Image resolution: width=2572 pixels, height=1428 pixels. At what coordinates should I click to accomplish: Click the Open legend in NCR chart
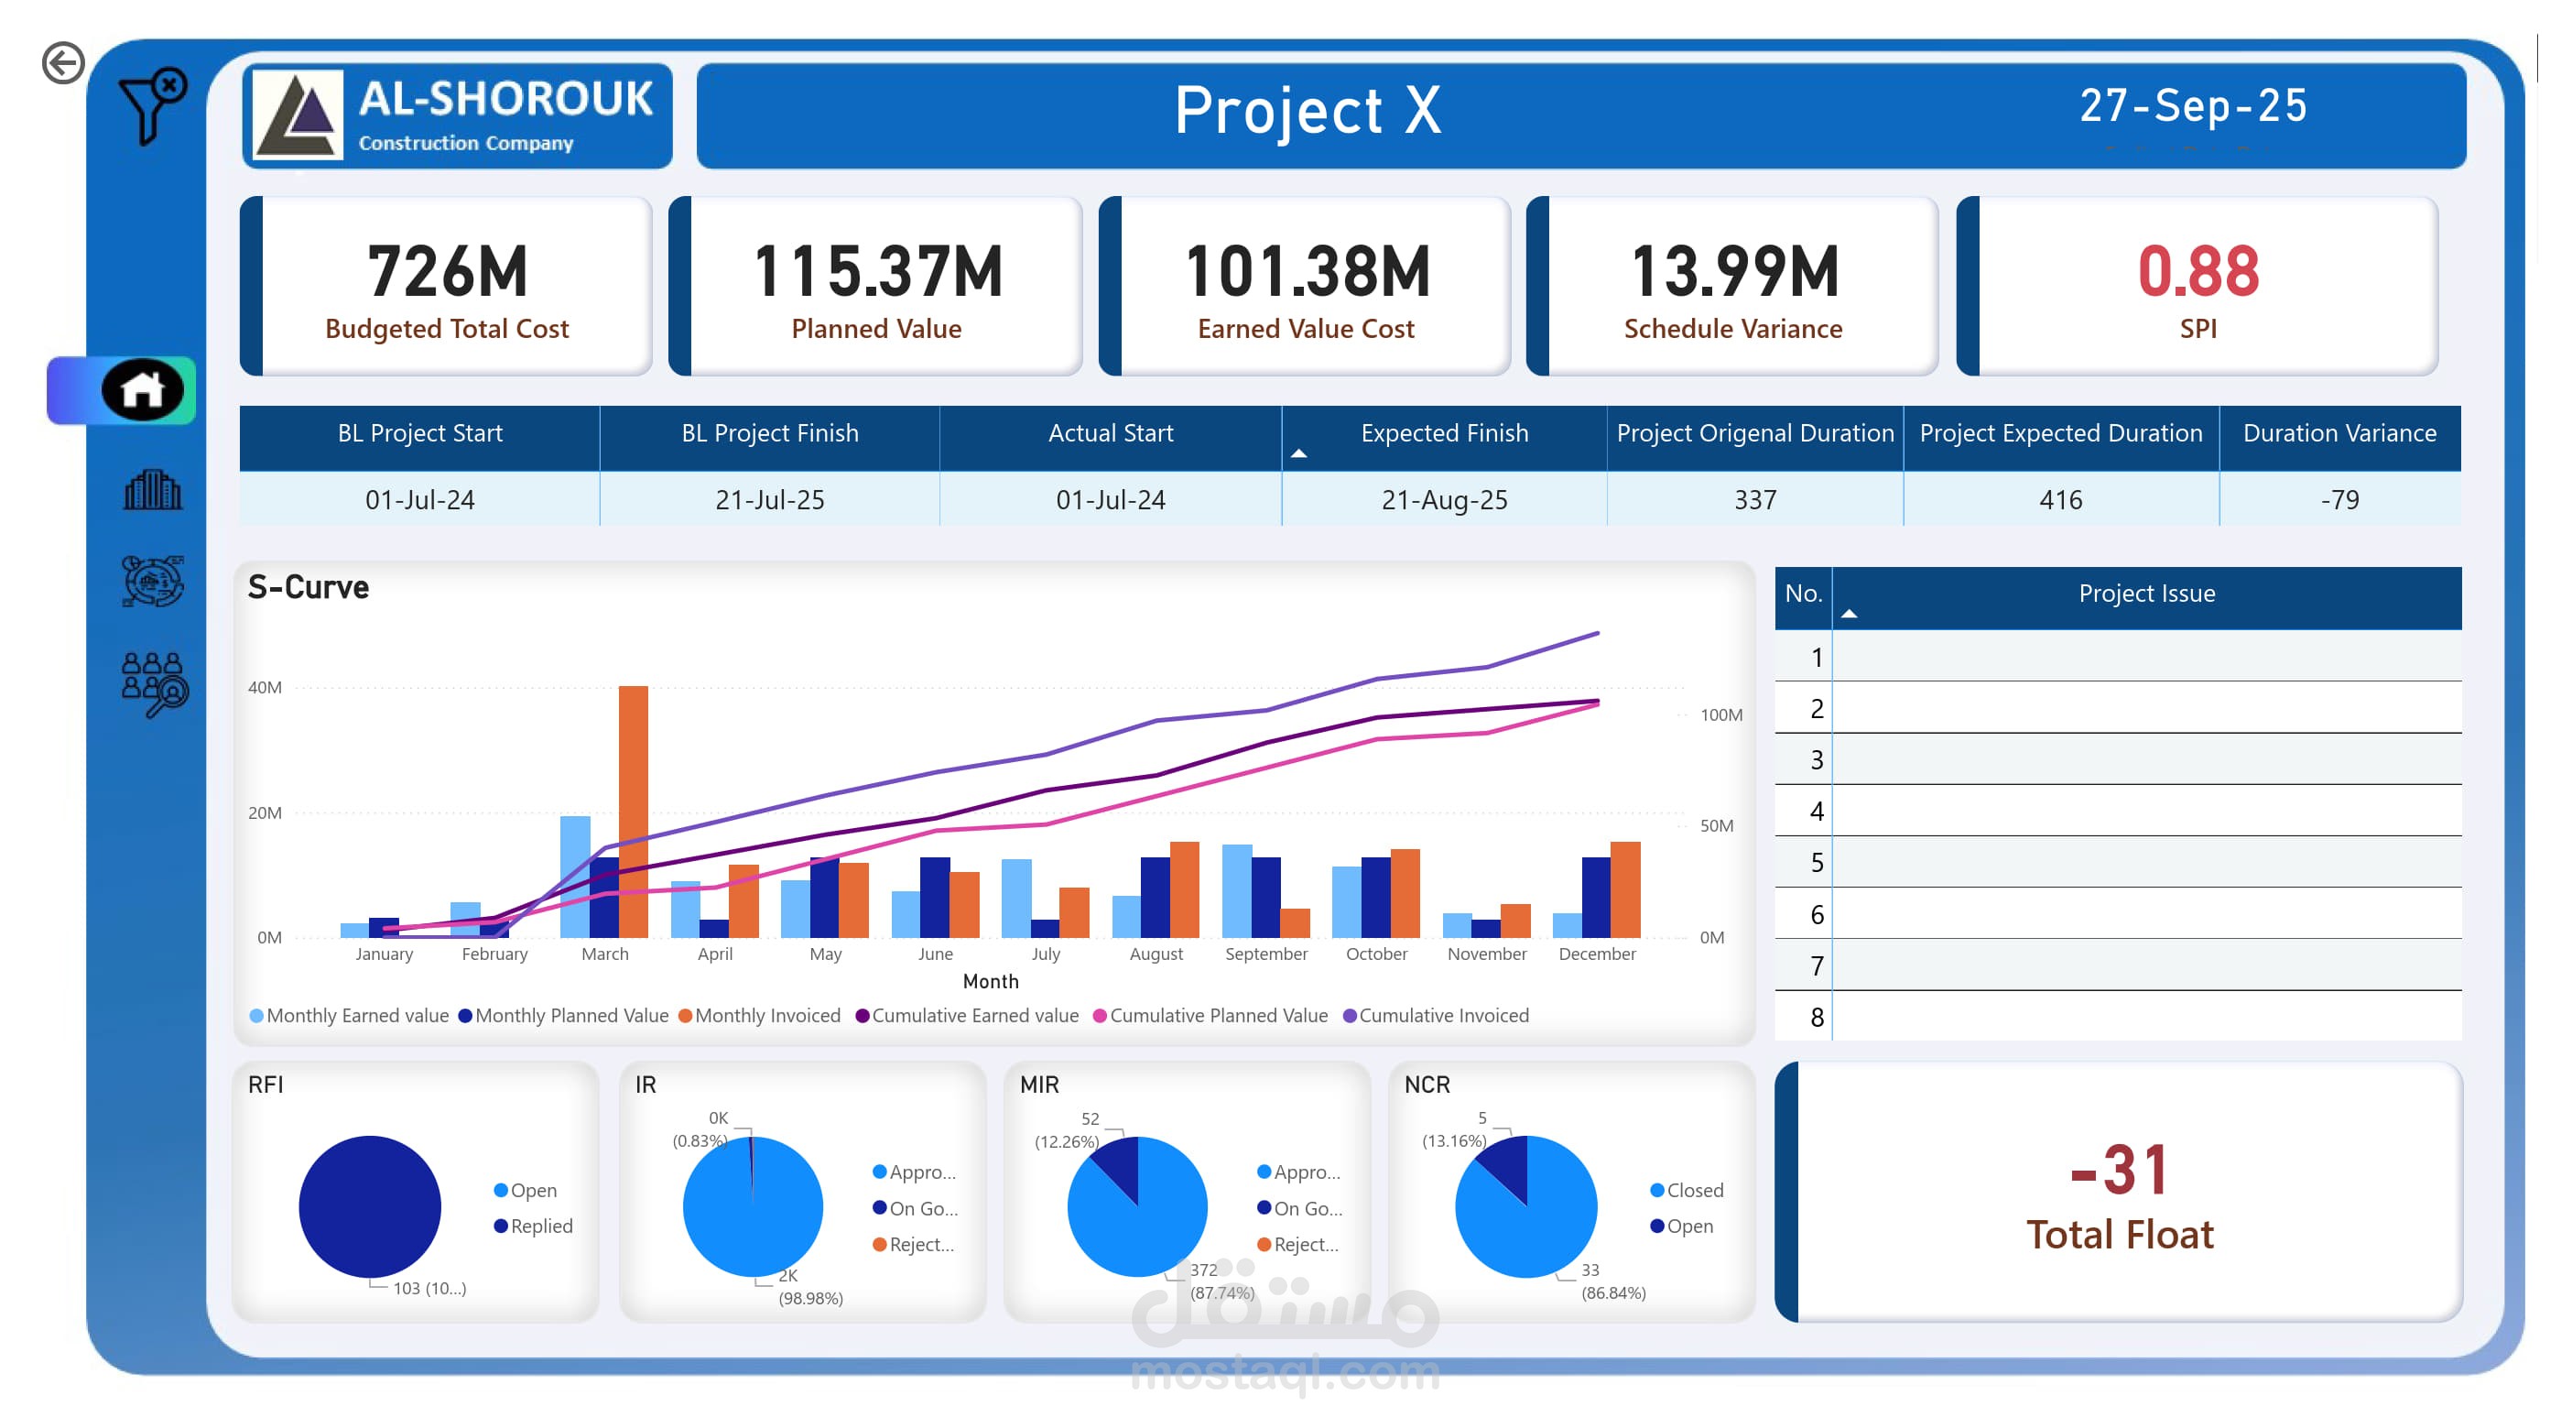click(x=1688, y=1226)
